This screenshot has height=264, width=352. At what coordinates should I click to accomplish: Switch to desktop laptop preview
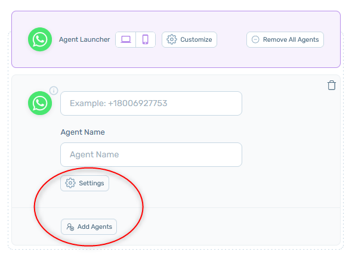point(126,39)
